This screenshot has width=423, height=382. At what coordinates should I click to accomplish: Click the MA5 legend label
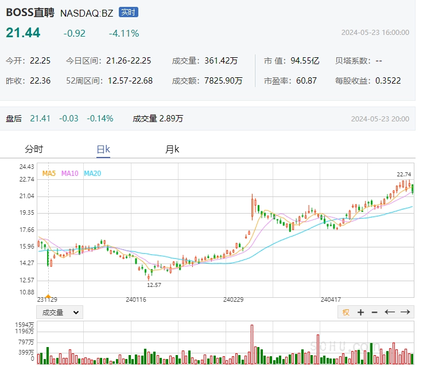[x=49, y=174]
